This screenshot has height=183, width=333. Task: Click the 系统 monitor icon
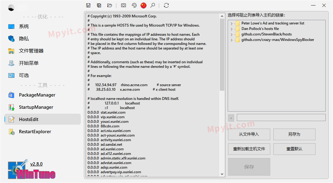11,27
